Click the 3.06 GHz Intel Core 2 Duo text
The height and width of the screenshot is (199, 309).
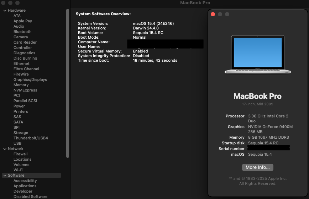click(x=268, y=118)
